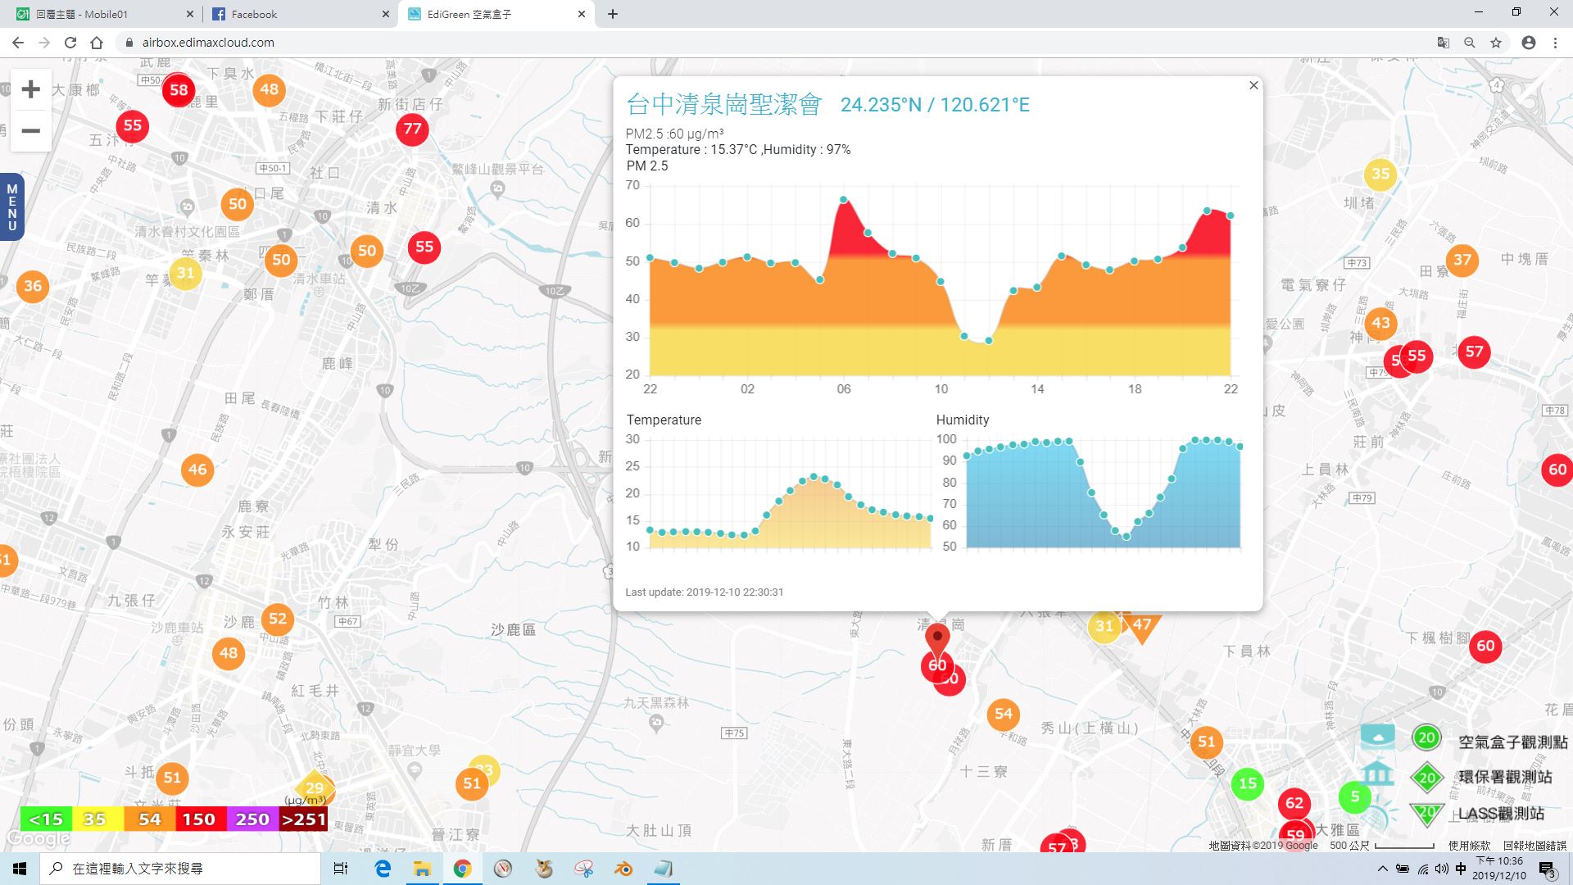1573x885 pixels.
Task: Bookmark this page with star icon
Action: tap(1496, 43)
